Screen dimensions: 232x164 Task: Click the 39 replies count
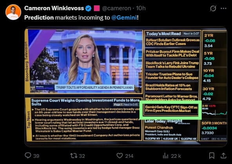pos(36,156)
